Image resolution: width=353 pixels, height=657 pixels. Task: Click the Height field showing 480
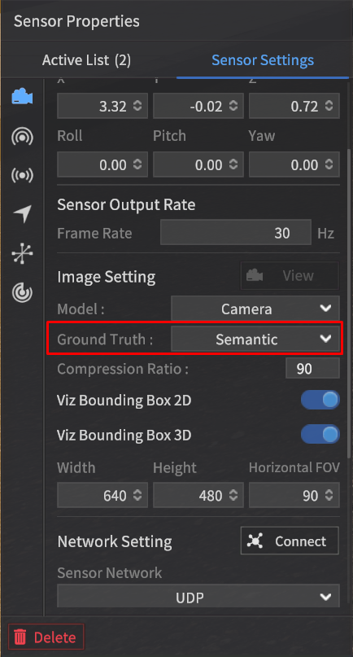point(198,496)
